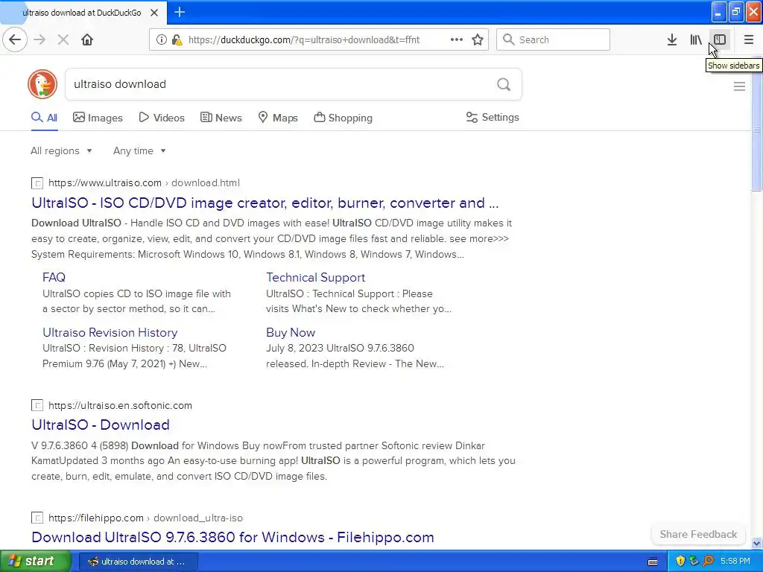Open the Buy Now sitelink
This screenshot has width=763, height=572.
point(291,333)
